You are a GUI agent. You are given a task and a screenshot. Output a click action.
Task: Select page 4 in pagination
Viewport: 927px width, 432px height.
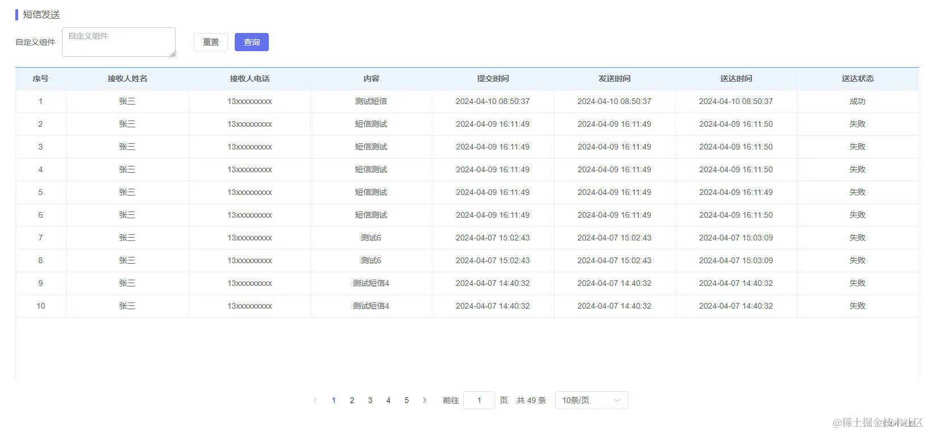click(x=388, y=400)
